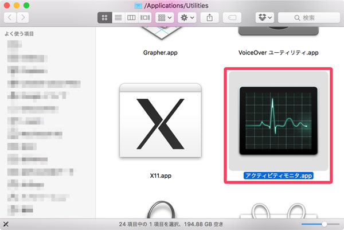Go back with the left arrow button

10,18
